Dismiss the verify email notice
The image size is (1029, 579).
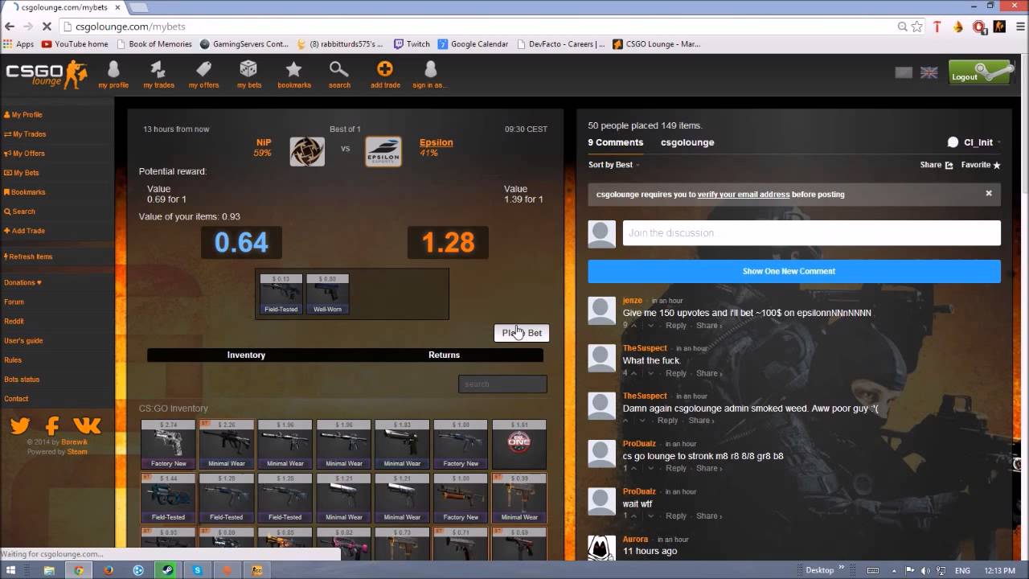[989, 193]
